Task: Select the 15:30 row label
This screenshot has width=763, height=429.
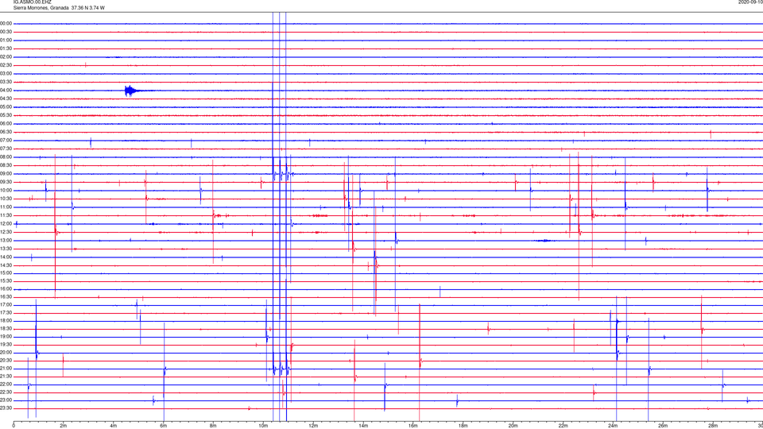Action: pyautogui.click(x=6, y=280)
